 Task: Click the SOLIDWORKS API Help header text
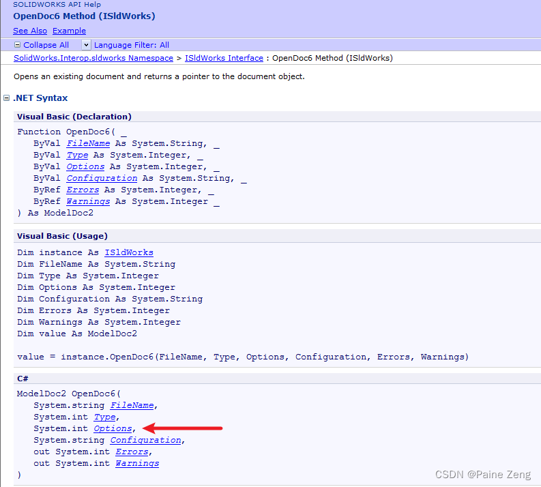pyautogui.click(x=57, y=5)
